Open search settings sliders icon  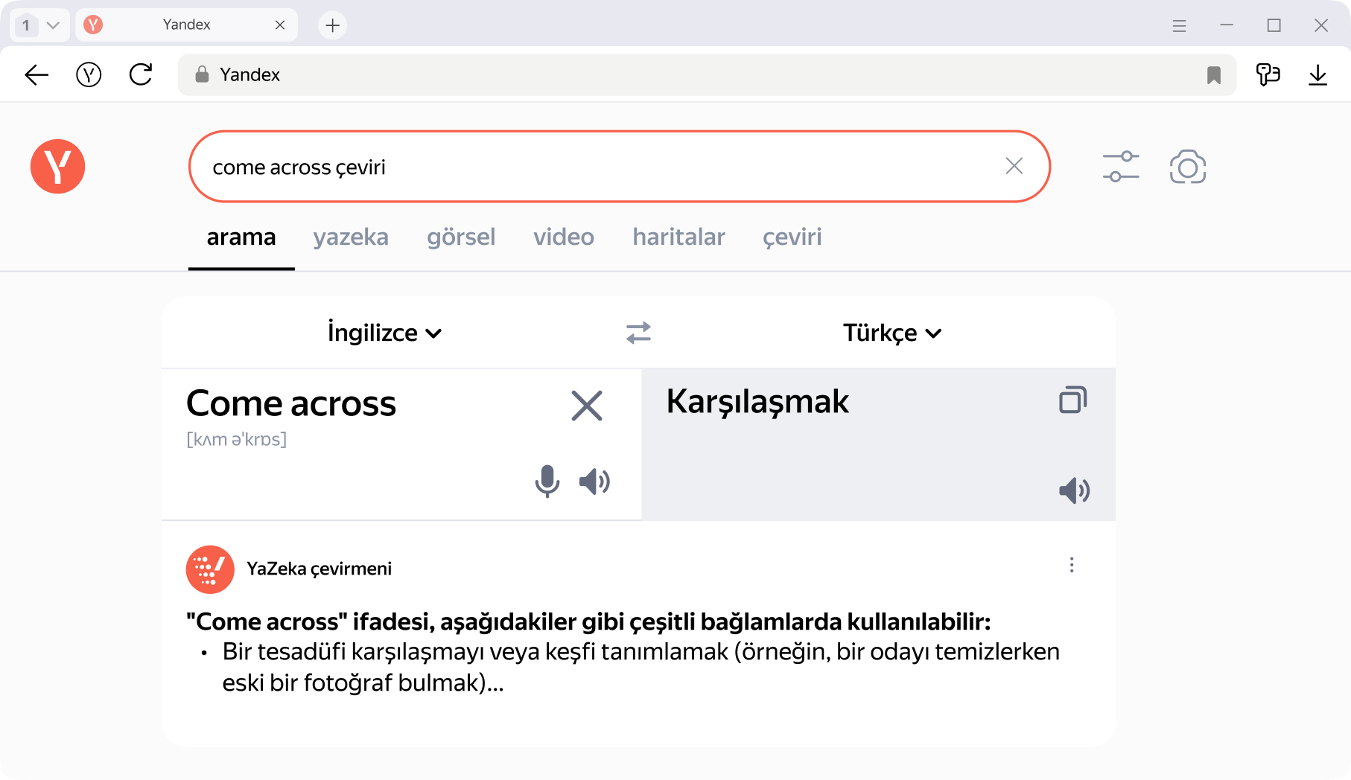click(x=1121, y=167)
